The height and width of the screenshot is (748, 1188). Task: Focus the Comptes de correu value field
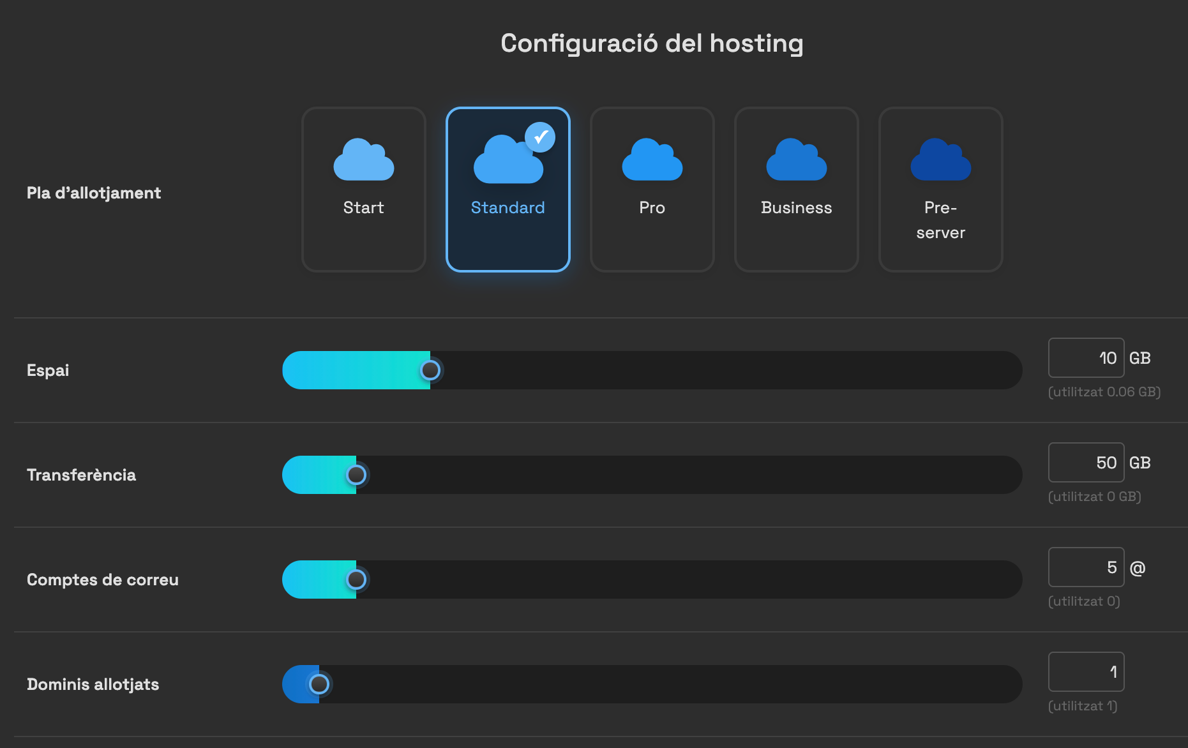(1086, 567)
